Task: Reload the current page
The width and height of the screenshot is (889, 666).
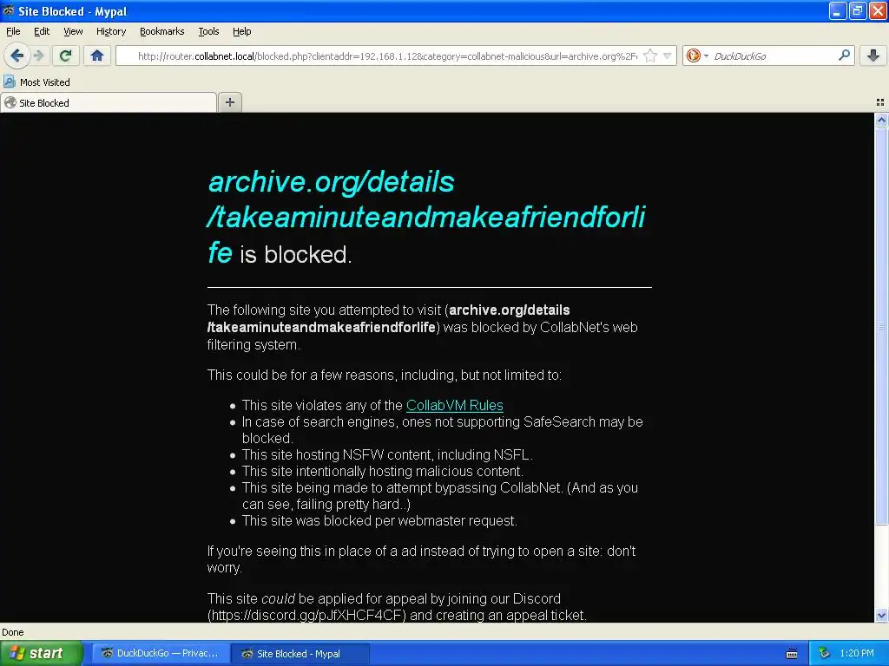Action: 66,55
